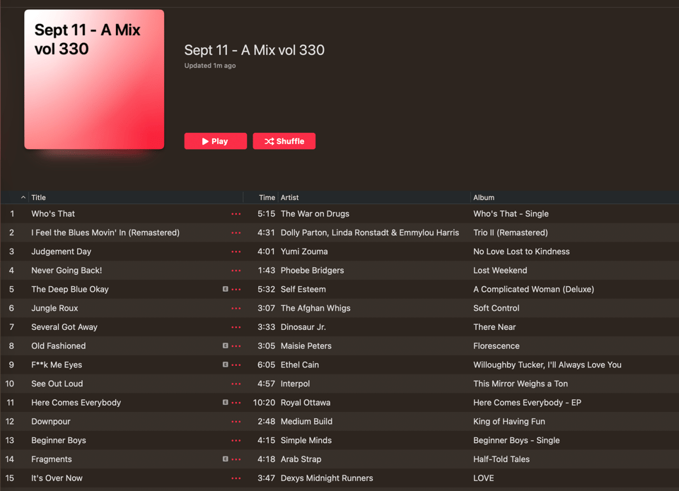Select the Never Going Back! track row
The image size is (679, 491).
pos(339,271)
